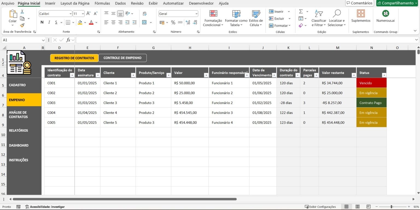This screenshot has width=420, height=210.
Task: Click the Format Painter brush icon
Action: (x=22, y=25)
